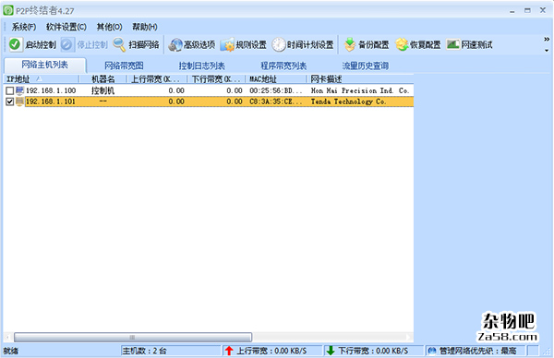The height and width of the screenshot is (358, 554).
Task: Select the 192.168.1.101 IP address cell
Action: pos(51,101)
